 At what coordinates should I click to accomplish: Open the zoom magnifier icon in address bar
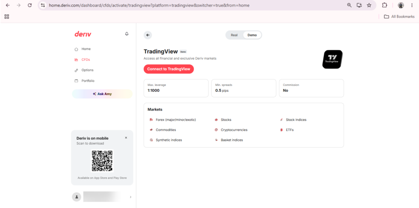click(x=349, y=5)
